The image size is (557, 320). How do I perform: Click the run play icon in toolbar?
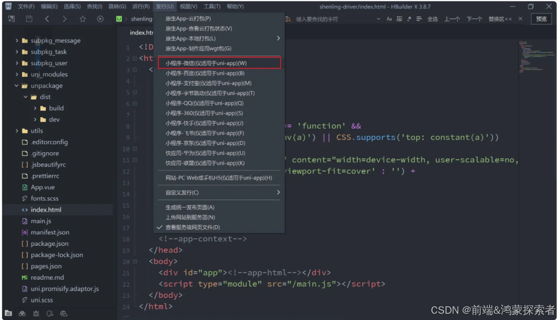100,19
